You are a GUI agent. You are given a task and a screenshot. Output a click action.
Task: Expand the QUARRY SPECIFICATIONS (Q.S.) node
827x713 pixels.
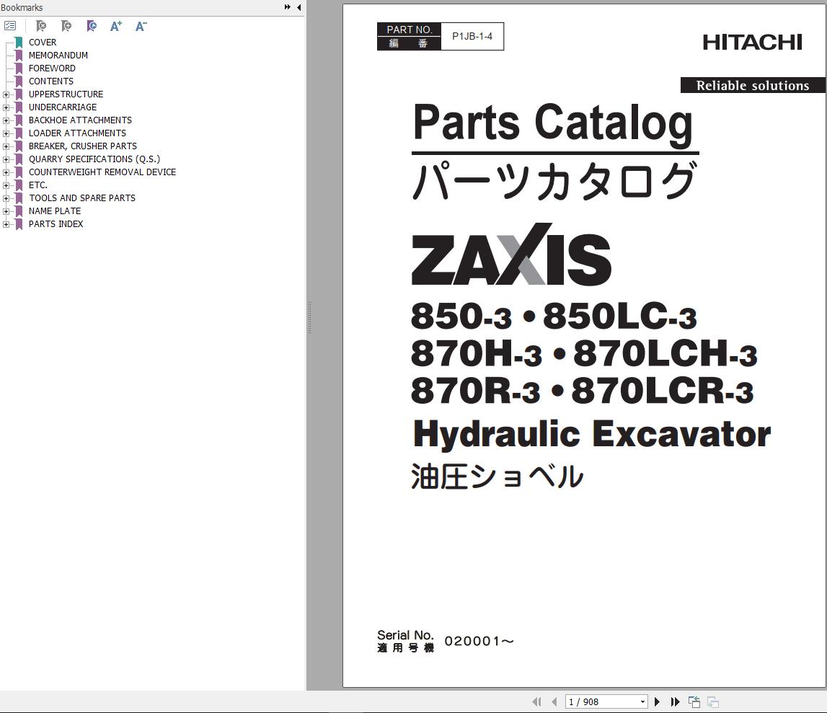6,159
